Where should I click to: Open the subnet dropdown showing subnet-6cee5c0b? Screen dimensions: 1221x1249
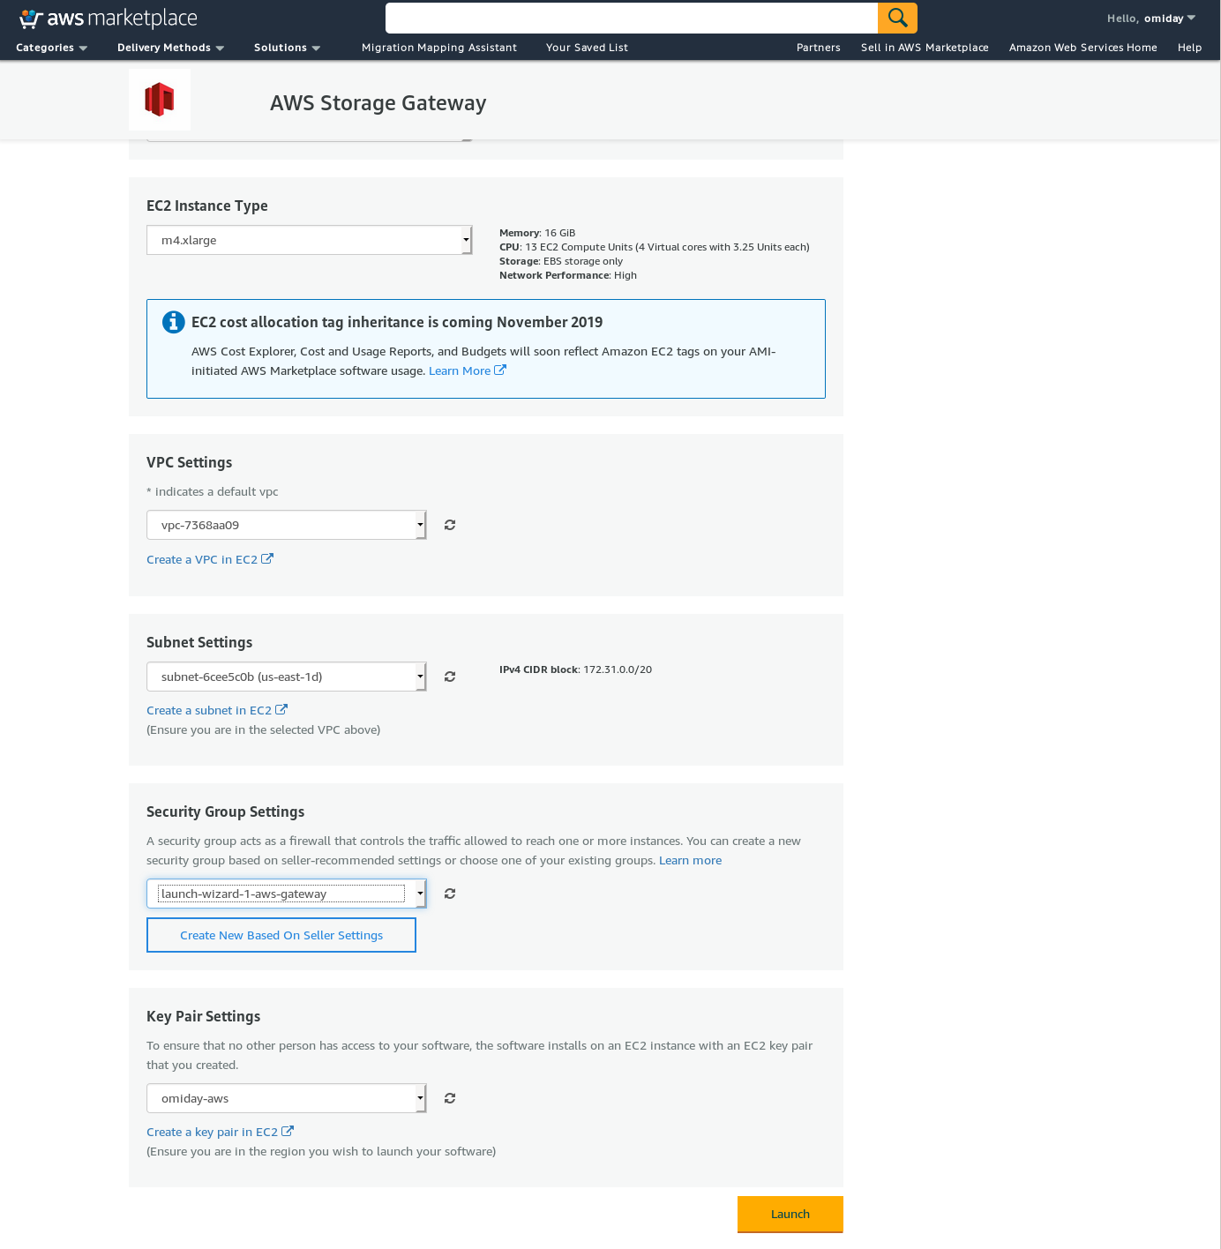coord(287,677)
